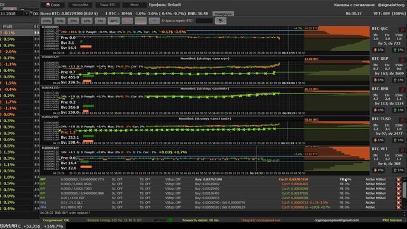Select the BTC-TUSD pair label
This screenshot has width=407, height=229.
[x=381, y=119]
